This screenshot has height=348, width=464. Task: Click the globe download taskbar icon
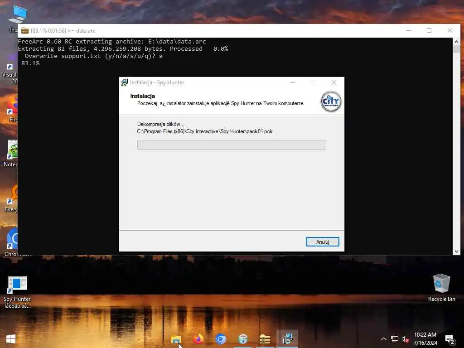click(243, 339)
